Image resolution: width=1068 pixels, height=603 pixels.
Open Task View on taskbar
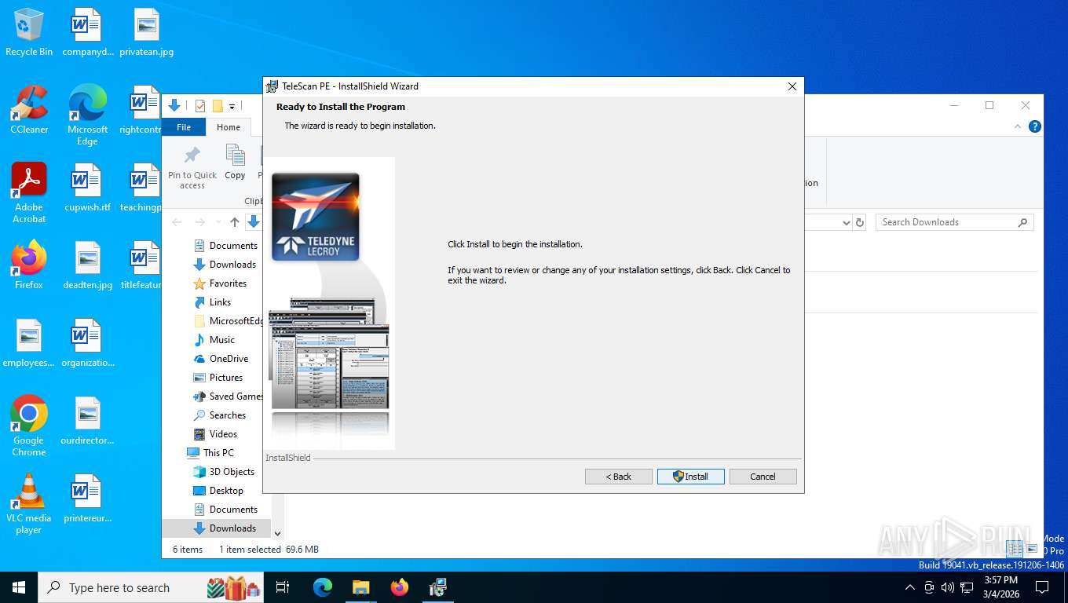(283, 587)
